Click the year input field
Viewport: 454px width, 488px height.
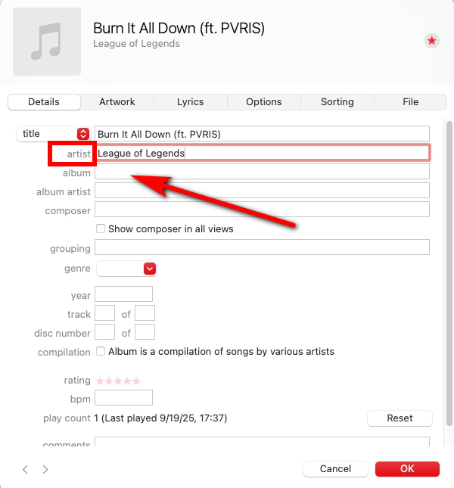[x=123, y=294]
